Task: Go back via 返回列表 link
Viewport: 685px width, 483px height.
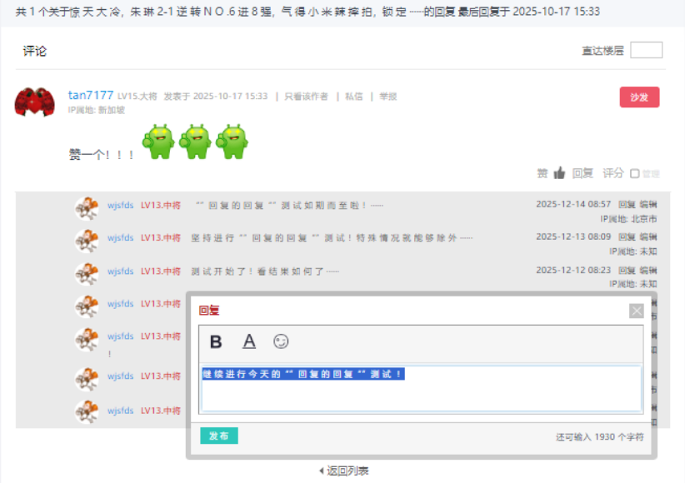Action: 344,471
